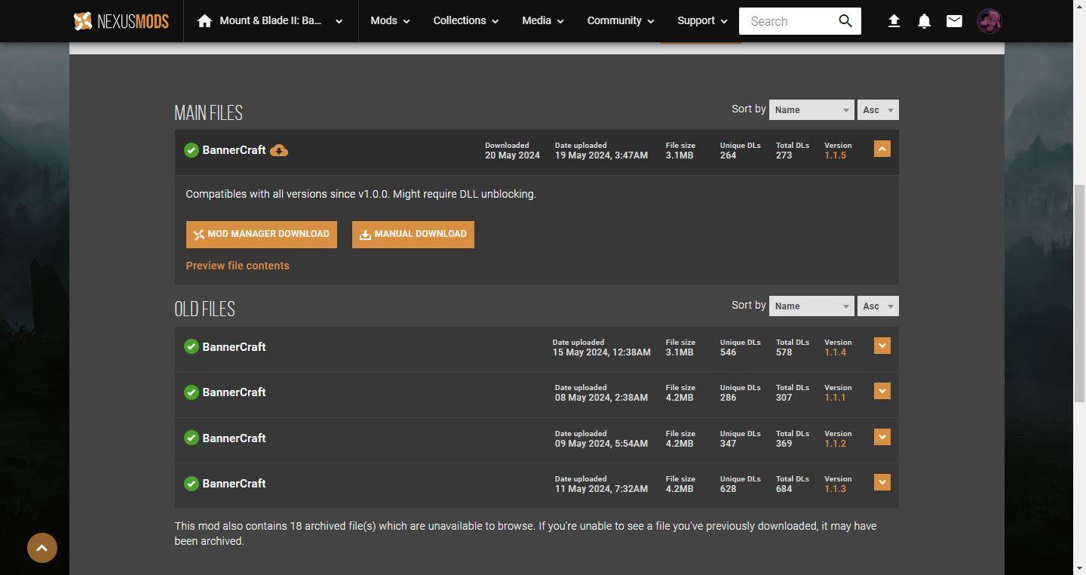Click the Unique DLs value 264
Image resolution: width=1086 pixels, height=575 pixels.
[729, 155]
